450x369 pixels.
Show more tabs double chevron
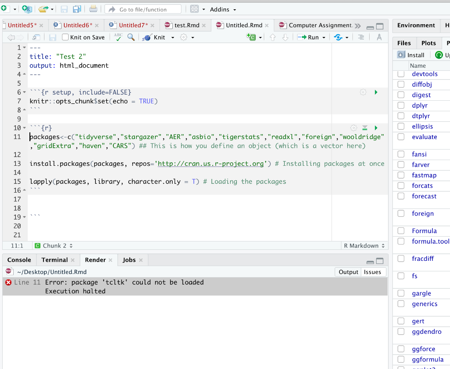(x=357, y=26)
